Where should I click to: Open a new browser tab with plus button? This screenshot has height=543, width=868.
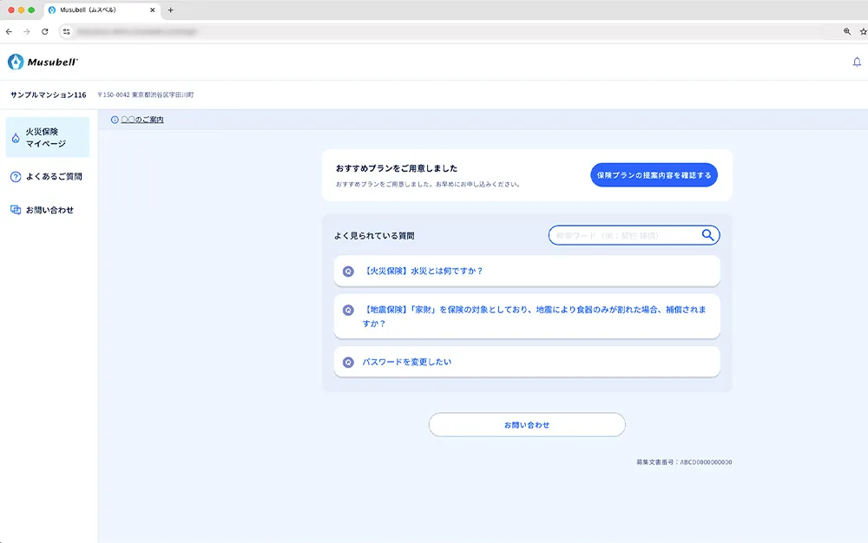(170, 10)
